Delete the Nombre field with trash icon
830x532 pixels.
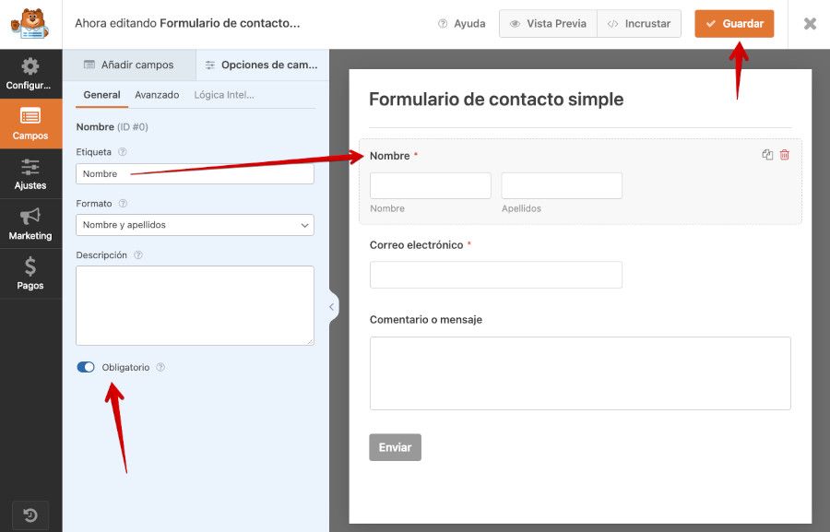pos(785,155)
